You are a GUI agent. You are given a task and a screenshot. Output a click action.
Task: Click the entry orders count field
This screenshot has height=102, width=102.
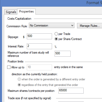tap(39, 67)
